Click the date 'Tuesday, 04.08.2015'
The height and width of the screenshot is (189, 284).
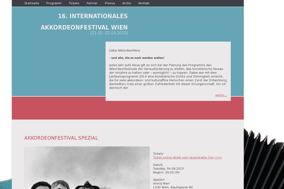(168, 169)
